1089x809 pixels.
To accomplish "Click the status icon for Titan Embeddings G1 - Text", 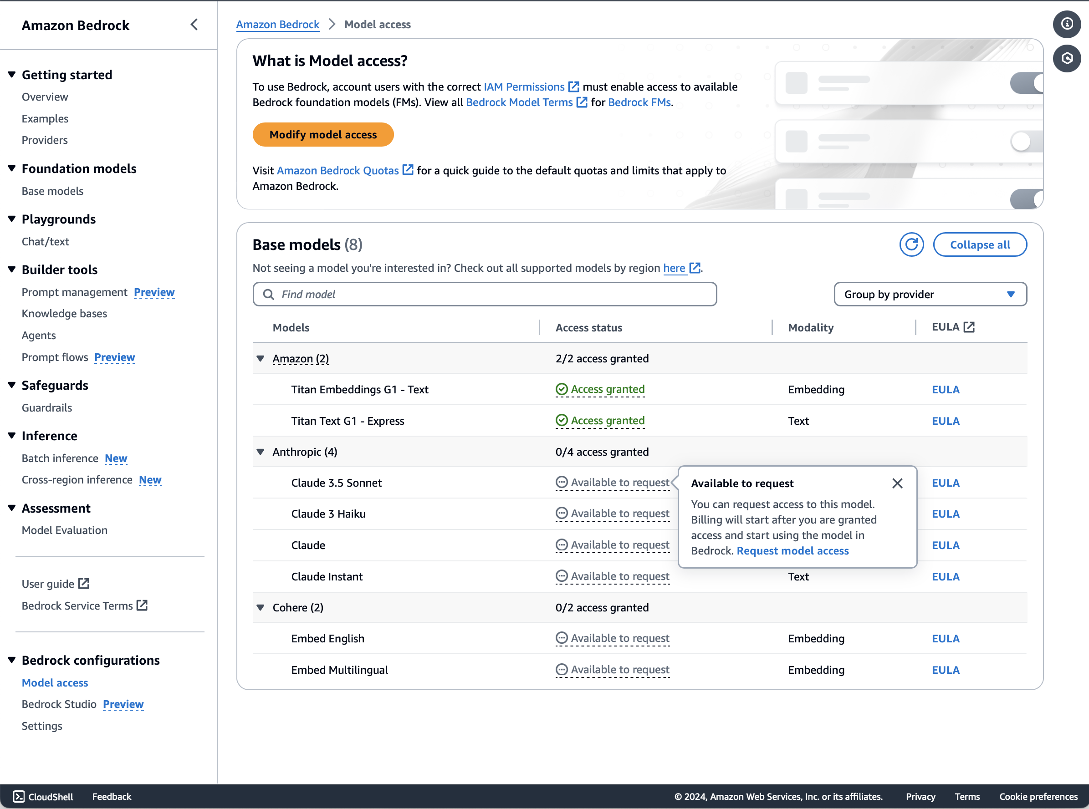I will coord(562,389).
